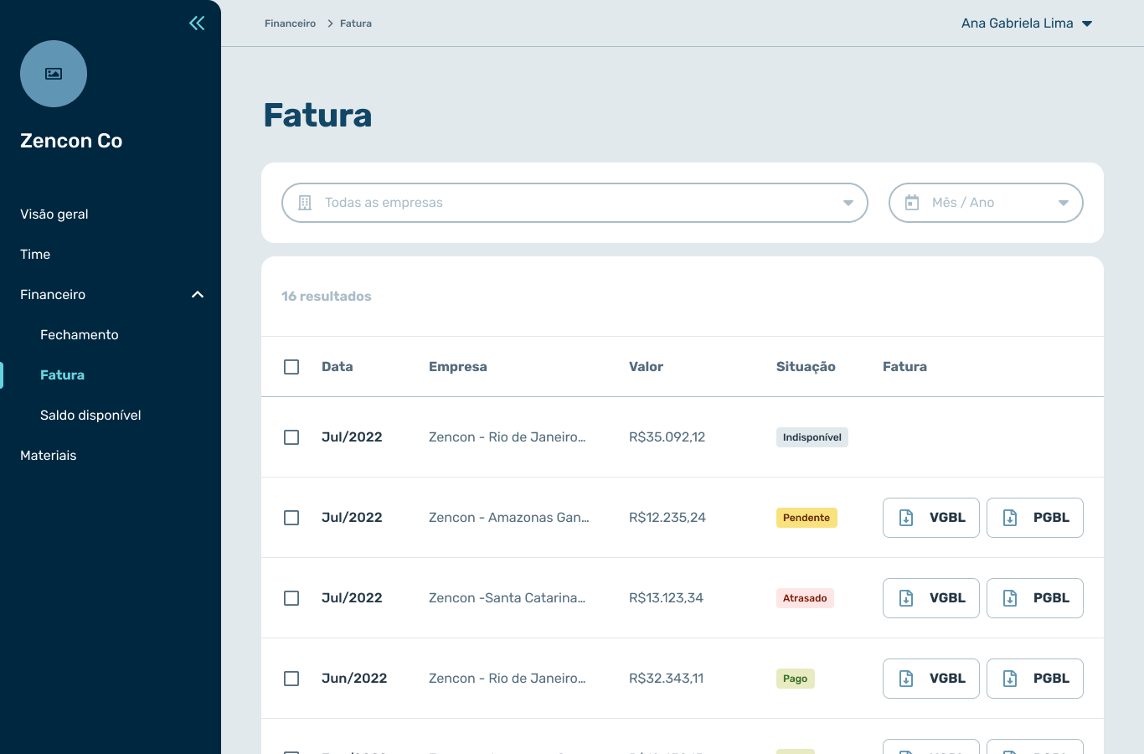
Task: Check the checkbox on the Jun/2022 Pago row
Action: click(x=291, y=678)
